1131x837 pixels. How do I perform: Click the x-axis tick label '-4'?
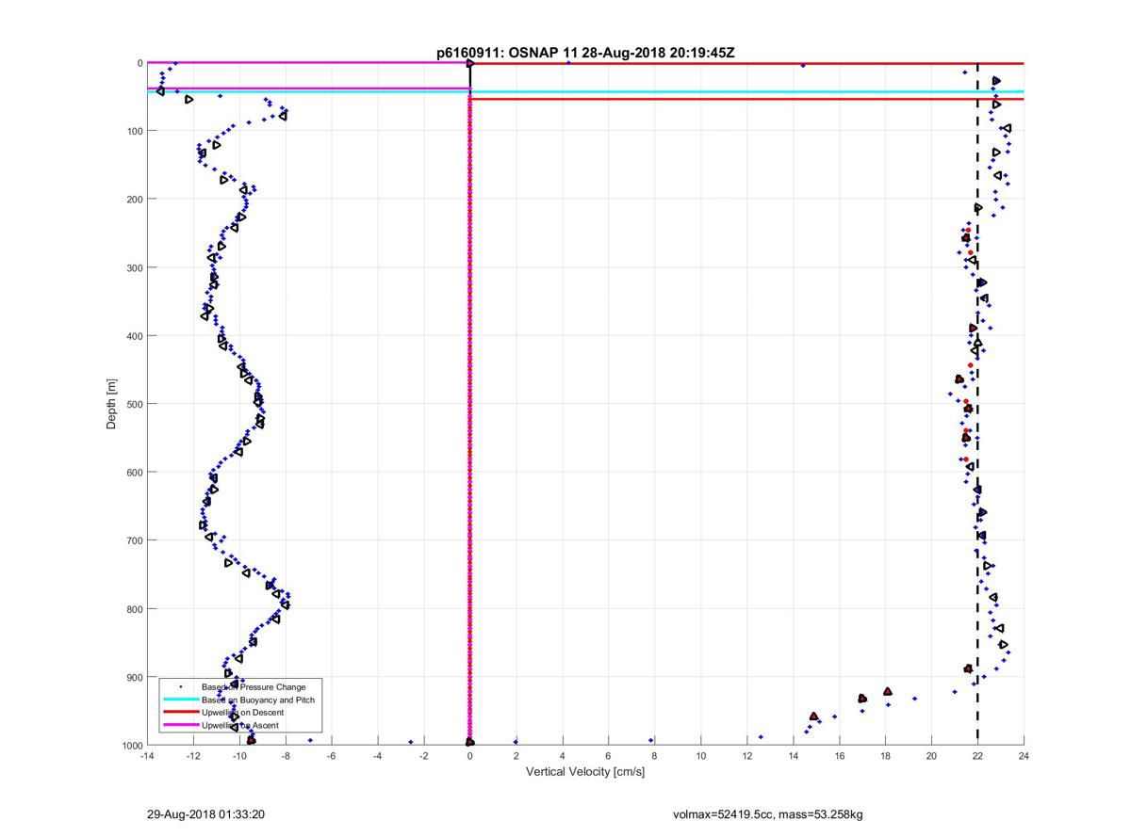point(377,756)
